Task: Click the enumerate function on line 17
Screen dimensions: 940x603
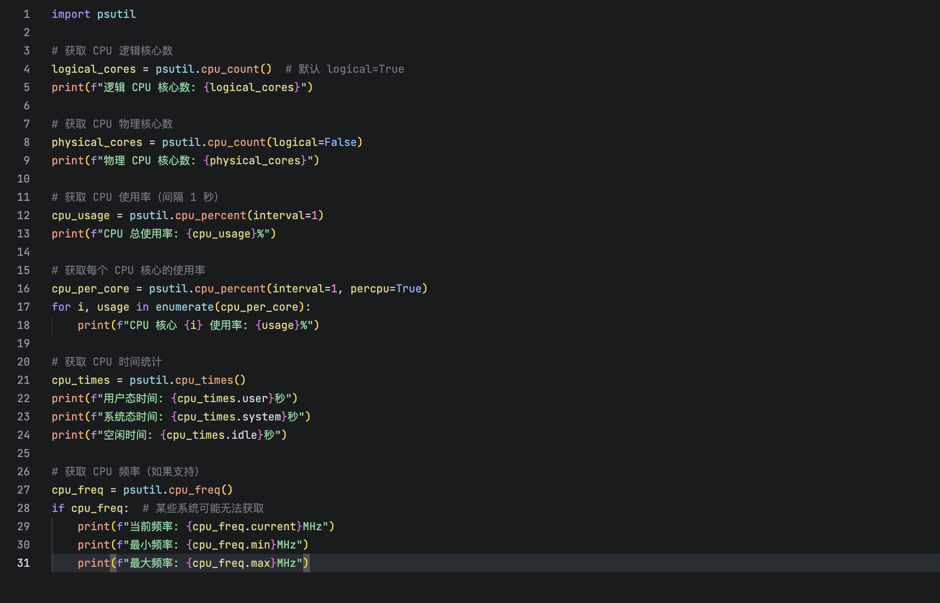Action: pyautogui.click(x=184, y=307)
